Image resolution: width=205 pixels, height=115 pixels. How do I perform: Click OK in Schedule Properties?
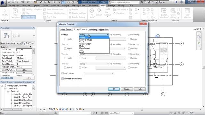[114, 89]
